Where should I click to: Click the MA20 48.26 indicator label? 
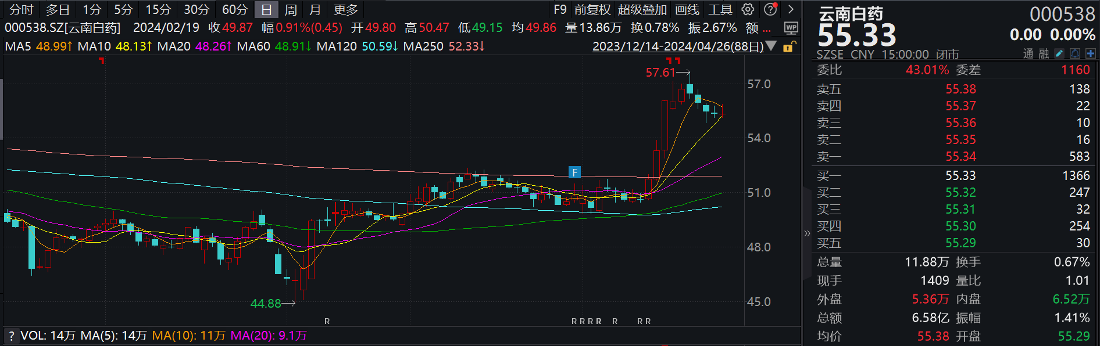(x=195, y=46)
